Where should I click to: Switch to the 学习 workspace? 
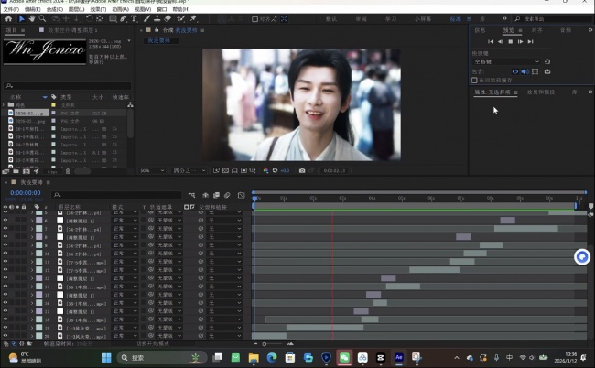tap(391, 19)
